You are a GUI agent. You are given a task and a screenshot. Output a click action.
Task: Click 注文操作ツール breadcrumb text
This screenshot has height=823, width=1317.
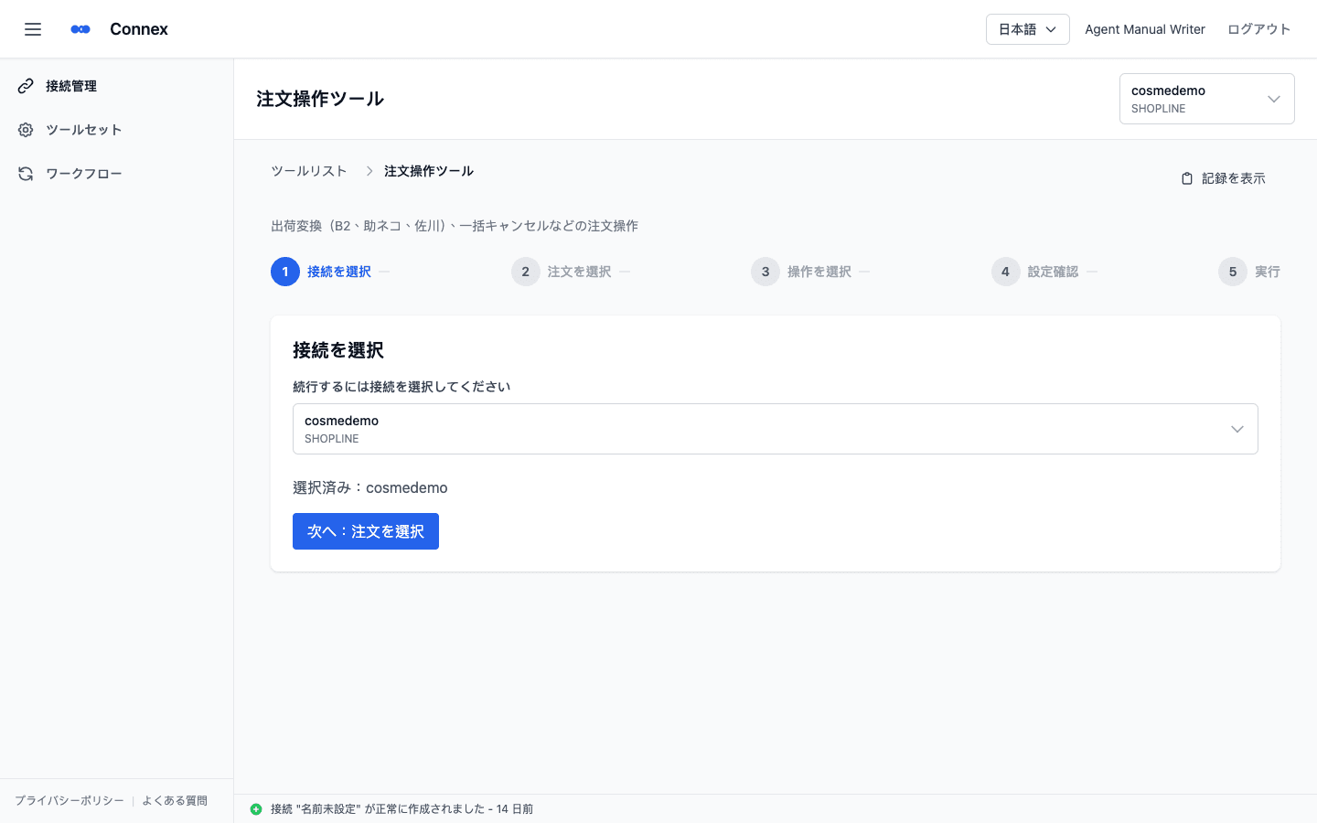pyautogui.click(x=429, y=171)
